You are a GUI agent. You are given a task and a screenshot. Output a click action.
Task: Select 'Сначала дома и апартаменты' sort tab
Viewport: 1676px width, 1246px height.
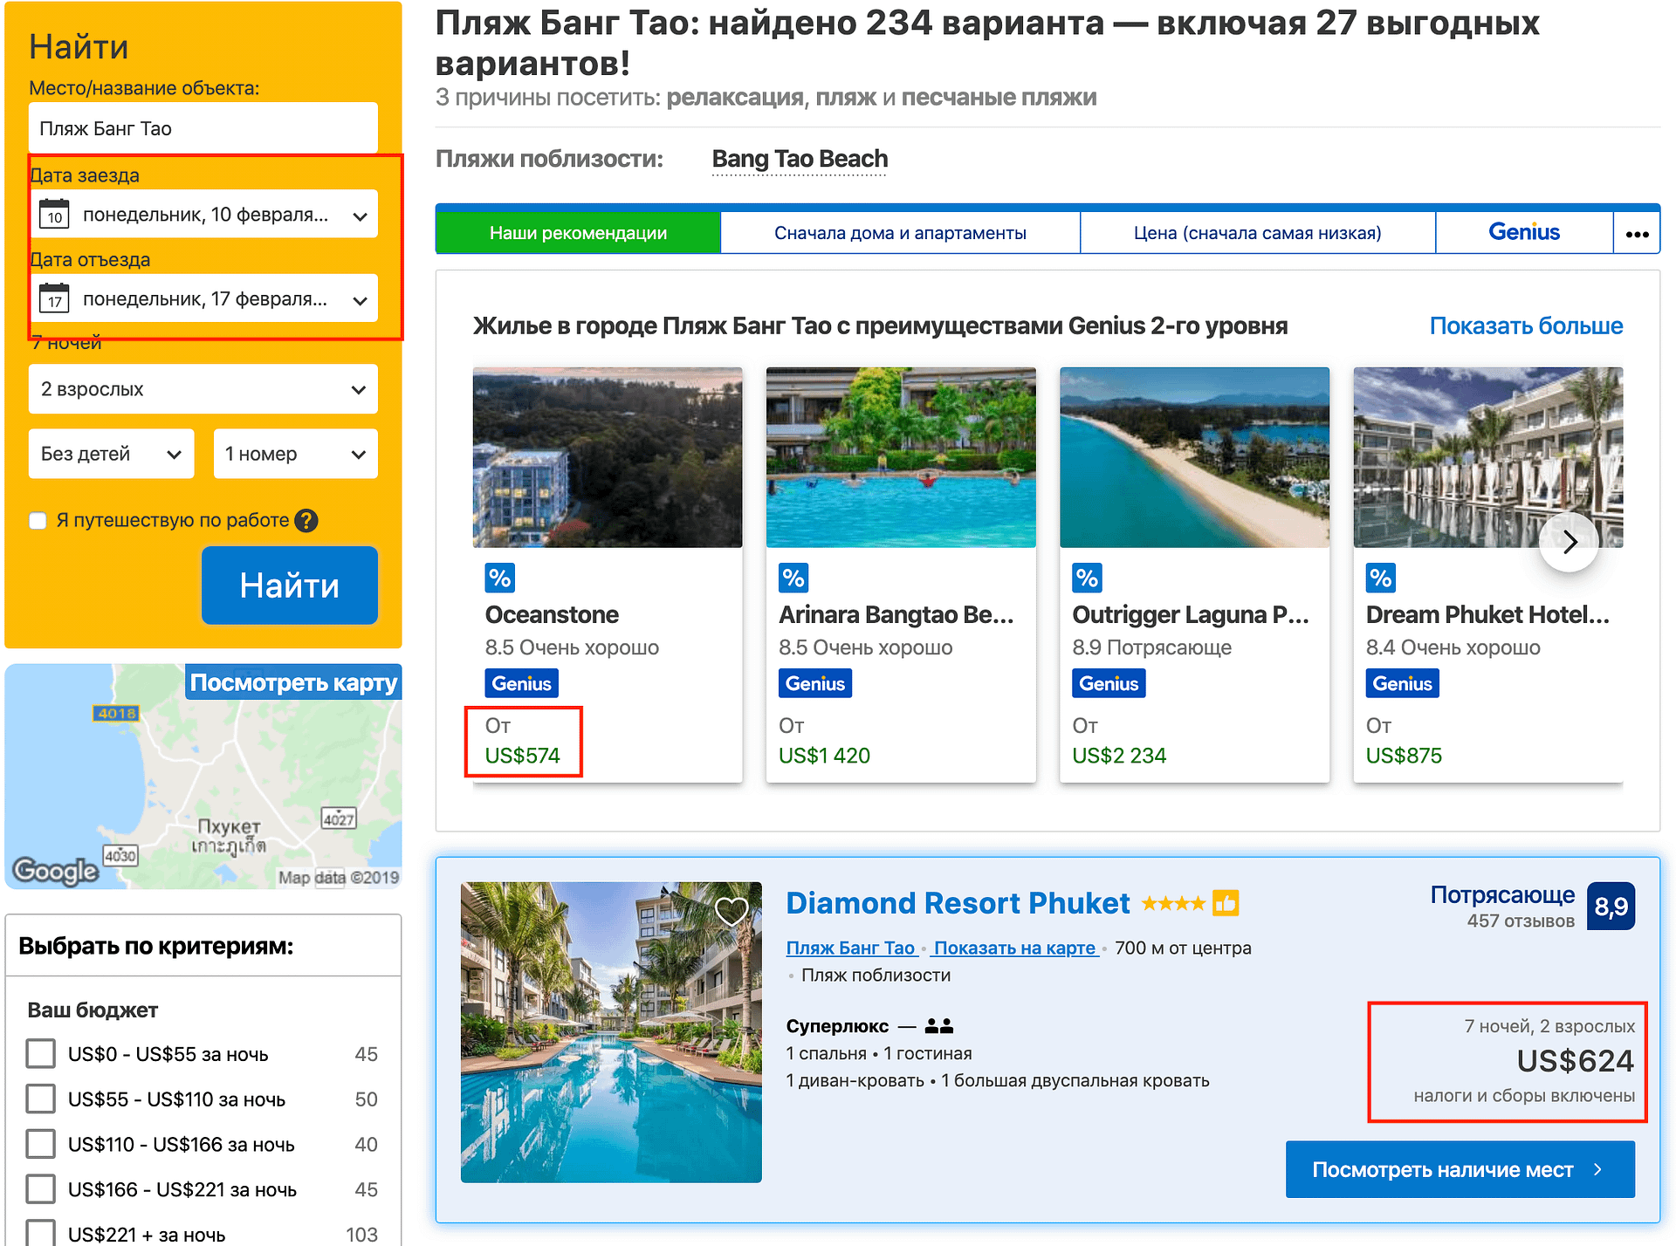click(x=900, y=233)
